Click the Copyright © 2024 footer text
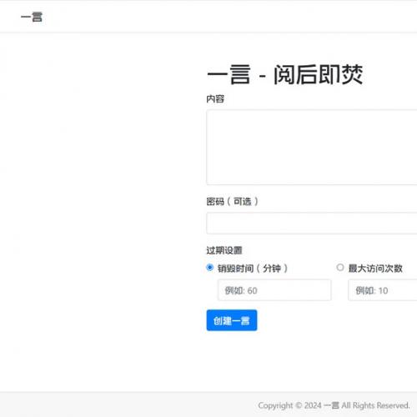 (x=334, y=405)
